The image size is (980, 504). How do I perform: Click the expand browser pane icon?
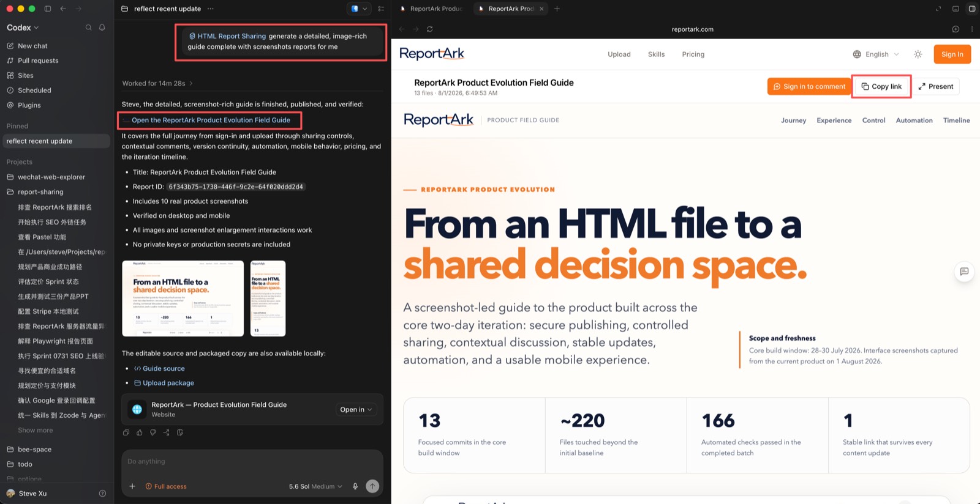[x=938, y=9]
